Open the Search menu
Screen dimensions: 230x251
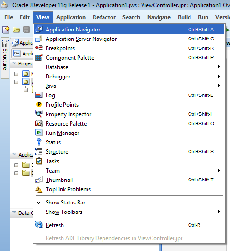131,17
